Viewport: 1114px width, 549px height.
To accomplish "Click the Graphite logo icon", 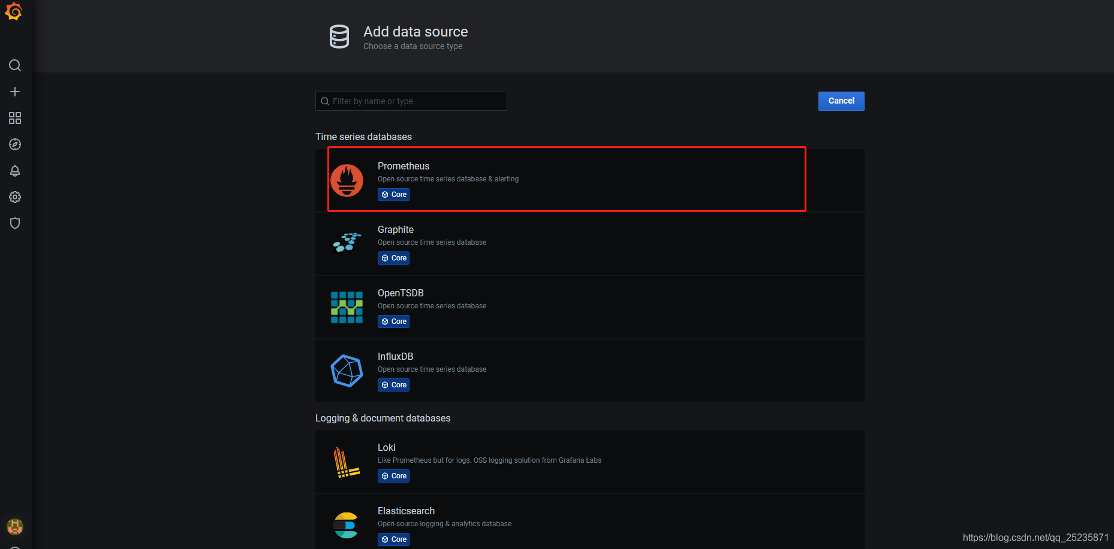I will pos(347,243).
